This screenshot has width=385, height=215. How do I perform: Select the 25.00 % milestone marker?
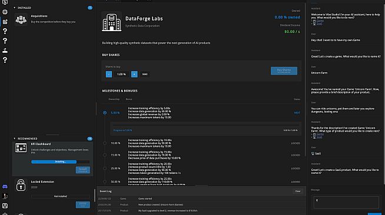click(105, 168)
